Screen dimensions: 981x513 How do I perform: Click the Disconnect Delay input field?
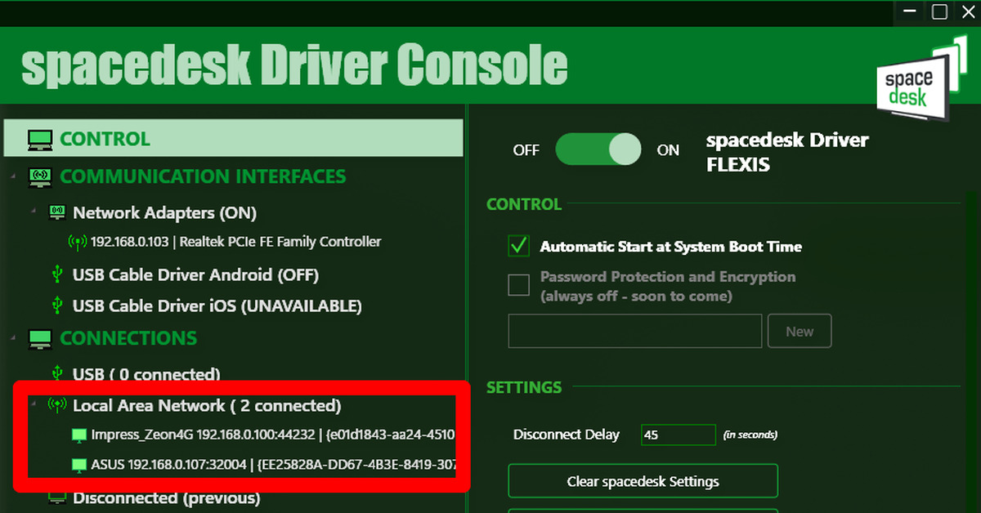pyautogui.click(x=679, y=435)
